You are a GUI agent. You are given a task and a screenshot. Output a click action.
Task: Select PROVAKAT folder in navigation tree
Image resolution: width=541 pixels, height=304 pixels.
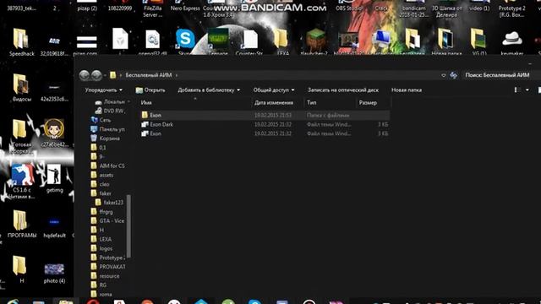point(108,267)
